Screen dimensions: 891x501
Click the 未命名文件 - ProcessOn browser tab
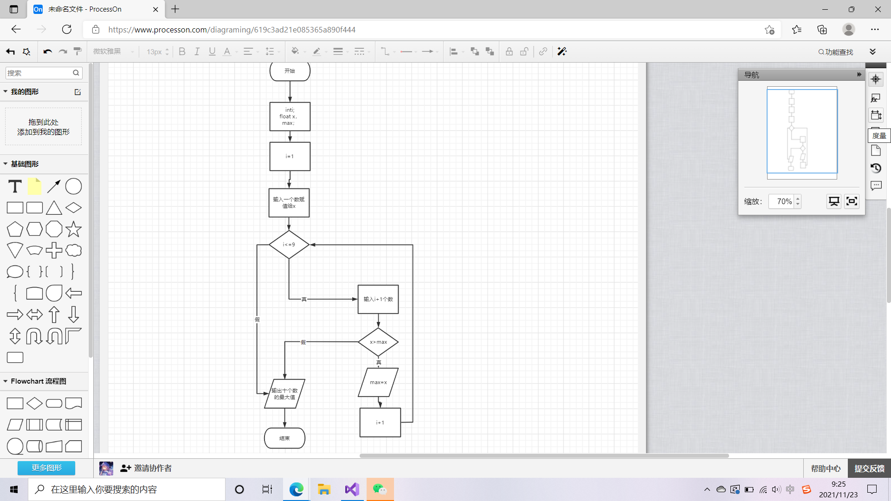85,9
